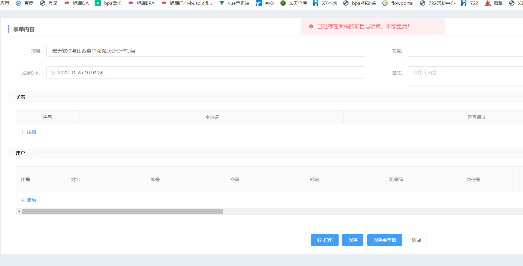Click the 身份证 column header
The width and height of the screenshot is (523, 266).
[212, 117]
